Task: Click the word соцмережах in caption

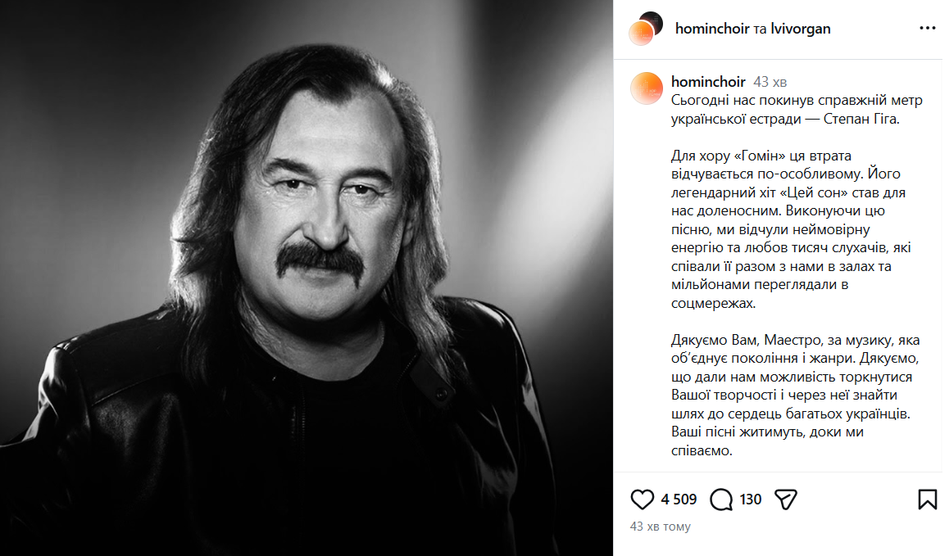Action: (713, 303)
